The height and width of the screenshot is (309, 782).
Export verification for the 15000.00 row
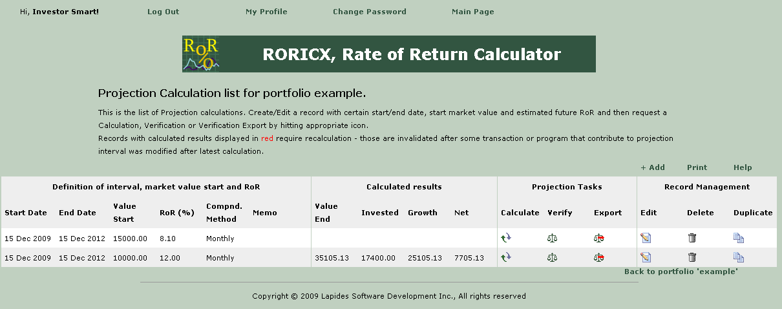pos(599,238)
